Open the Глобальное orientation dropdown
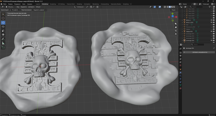Image resolution: width=216 pixels, height=116 pixels. (x=80, y=7)
